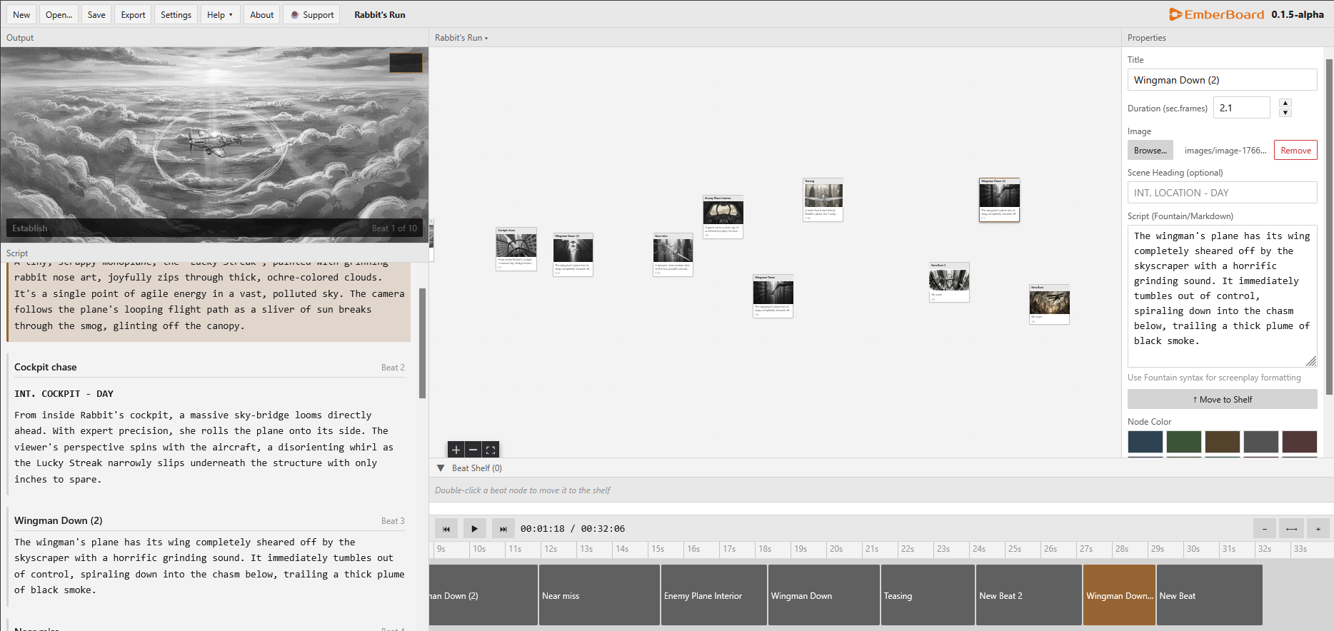Skip to the previous beat in timeline
The height and width of the screenshot is (631, 1334).
[x=446, y=529]
